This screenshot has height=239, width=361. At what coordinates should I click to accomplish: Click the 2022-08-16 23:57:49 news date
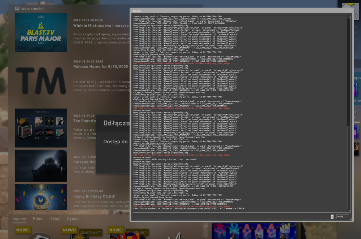(88, 191)
